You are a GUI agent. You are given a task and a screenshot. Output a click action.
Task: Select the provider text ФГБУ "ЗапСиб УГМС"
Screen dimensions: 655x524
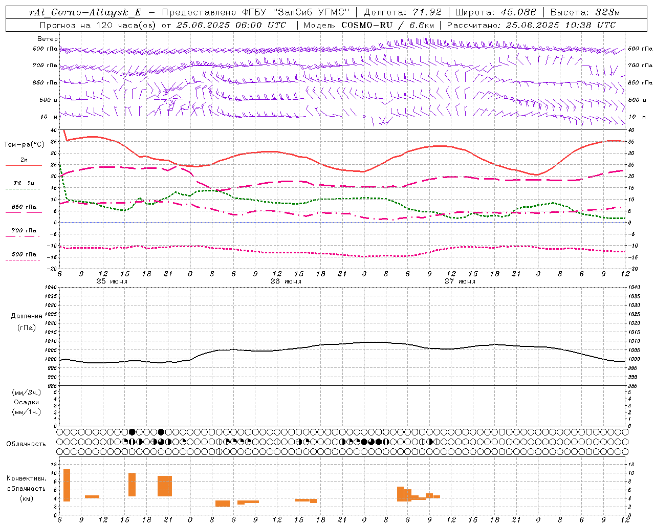295,12
